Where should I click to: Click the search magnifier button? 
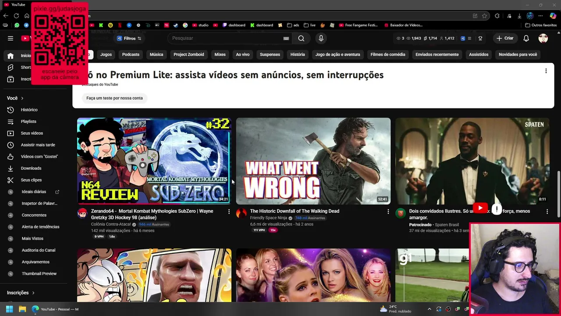coord(301,38)
